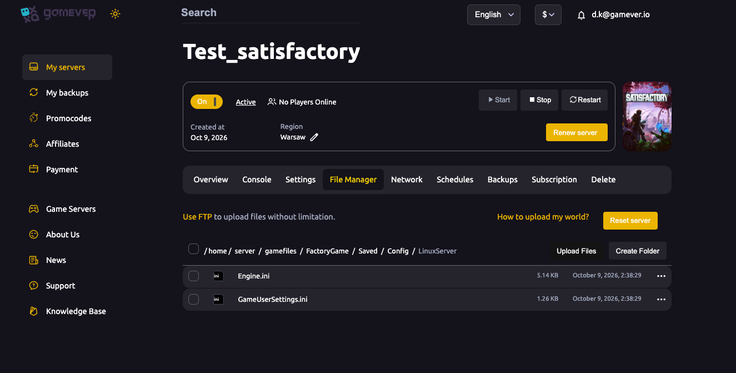Click the players online people icon
Screen dimensions: 736x373
(272, 102)
